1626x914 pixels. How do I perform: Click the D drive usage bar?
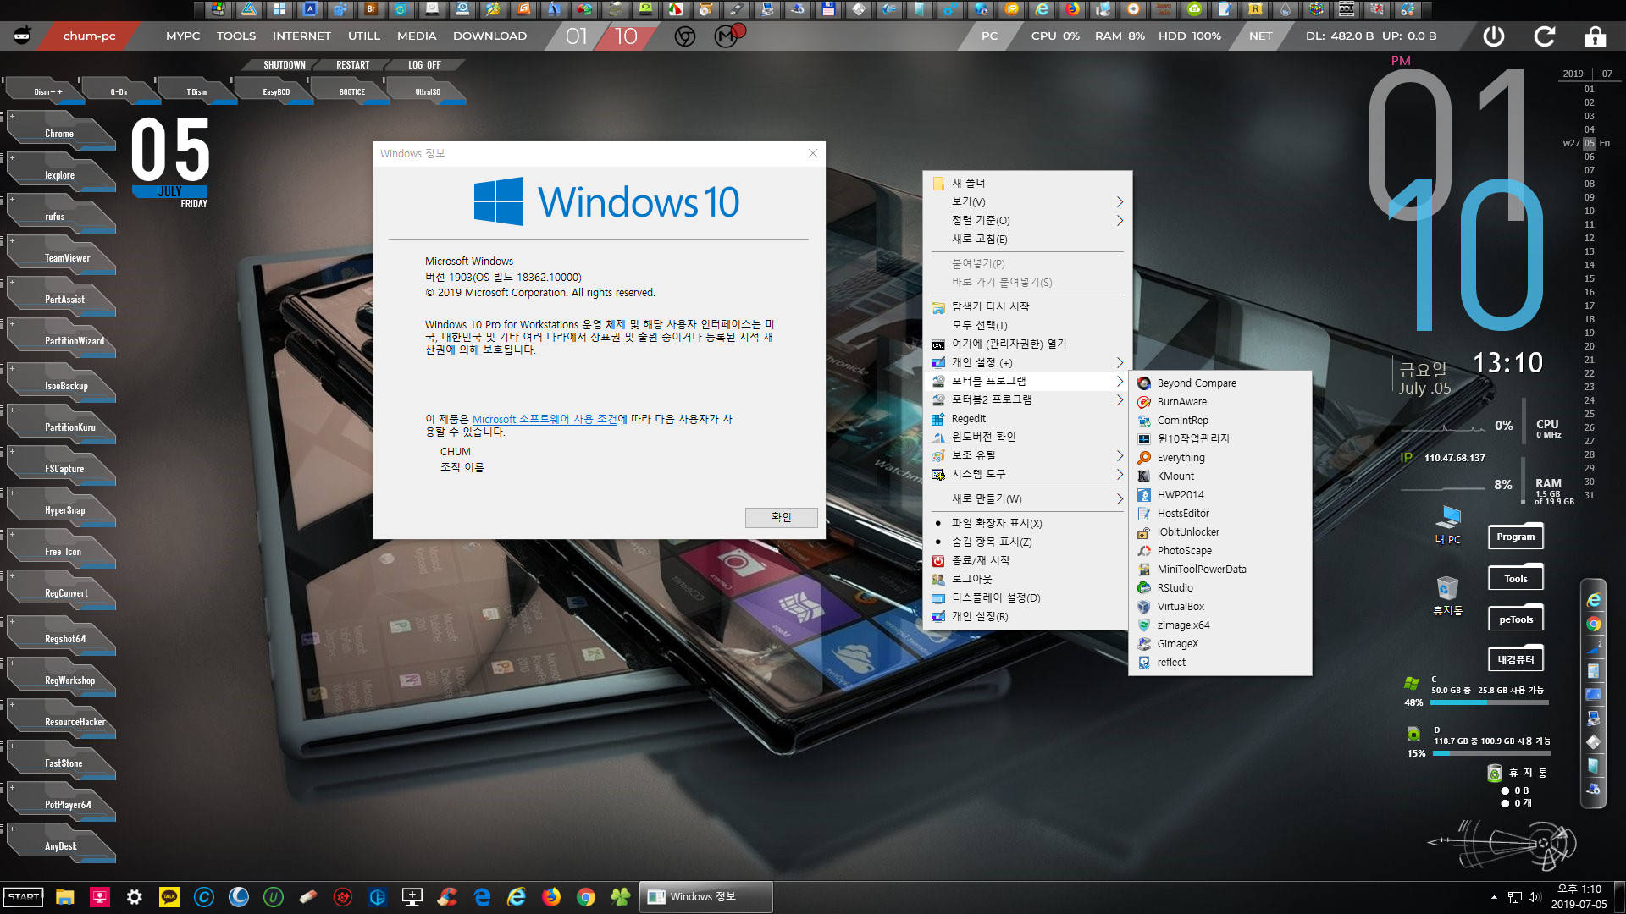[x=1492, y=753]
